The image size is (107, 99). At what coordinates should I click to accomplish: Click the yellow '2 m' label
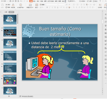pyautogui.click(x=62, y=46)
